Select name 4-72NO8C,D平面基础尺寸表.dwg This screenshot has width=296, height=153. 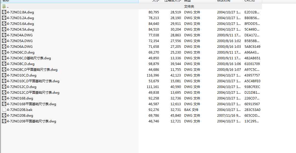32,70
